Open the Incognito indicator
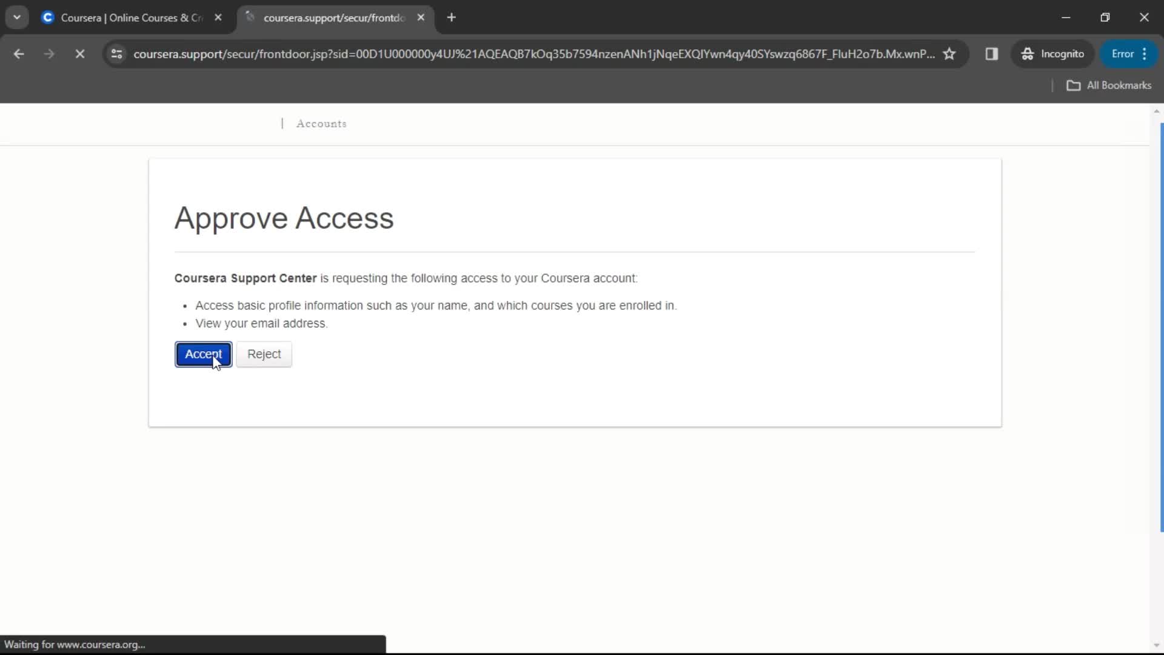Image resolution: width=1164 pixels, height=655 pixels. point(1052,54)
